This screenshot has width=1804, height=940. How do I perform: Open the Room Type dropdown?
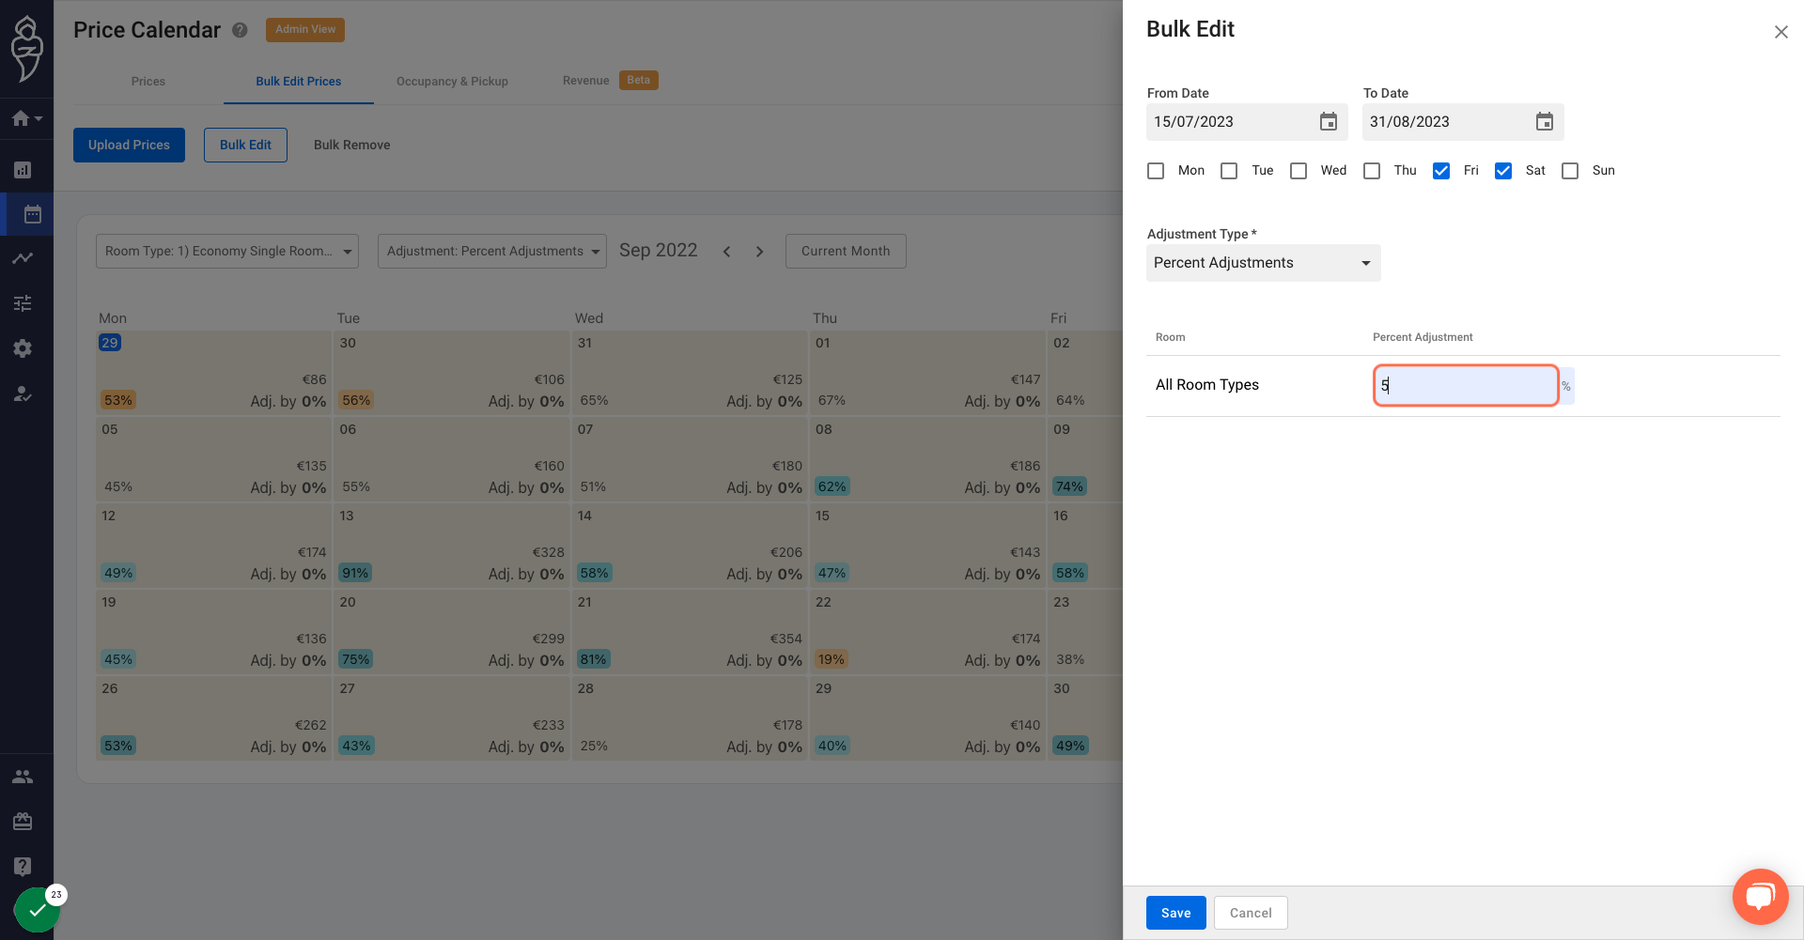(x=227, y=251)
